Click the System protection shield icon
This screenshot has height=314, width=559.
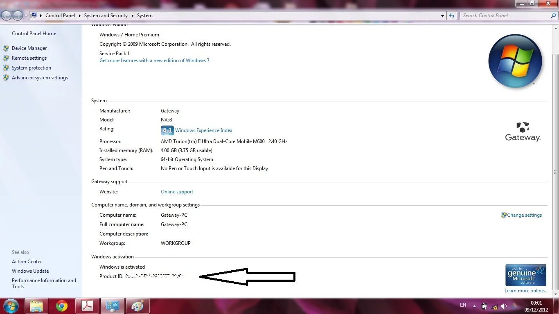click(x=6, y=68)
